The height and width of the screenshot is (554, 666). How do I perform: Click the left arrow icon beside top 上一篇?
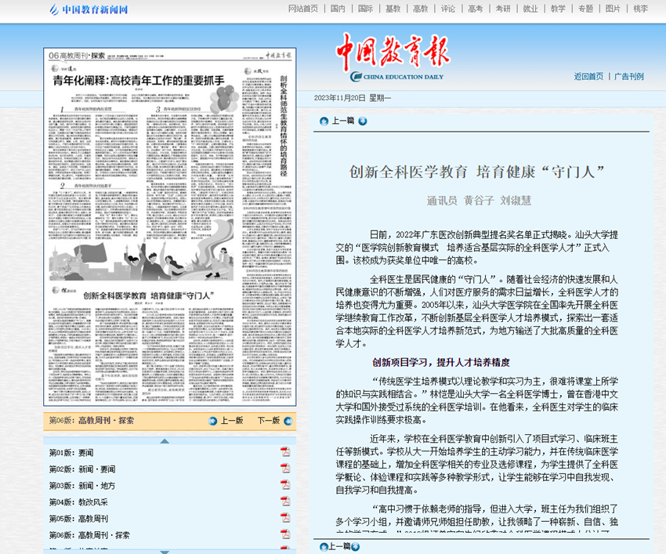pos(324,121)
